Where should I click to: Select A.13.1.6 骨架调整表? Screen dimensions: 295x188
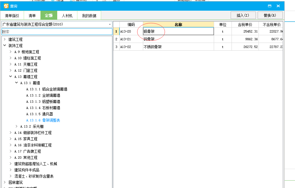tap(43, 120)
